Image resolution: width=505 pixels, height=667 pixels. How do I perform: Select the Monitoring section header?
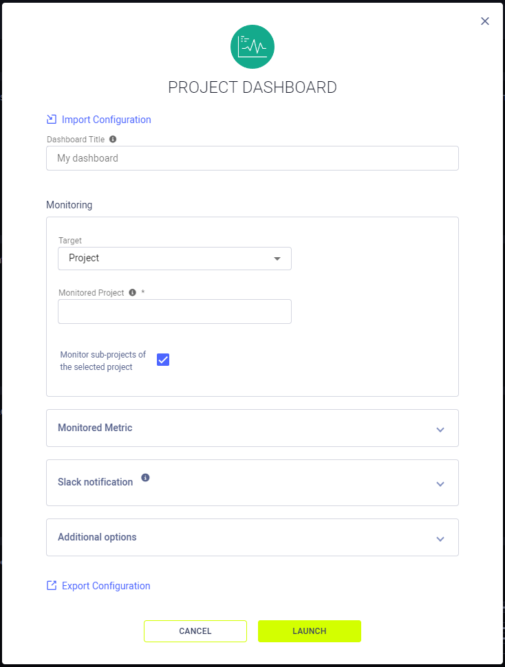coord(69,204)
